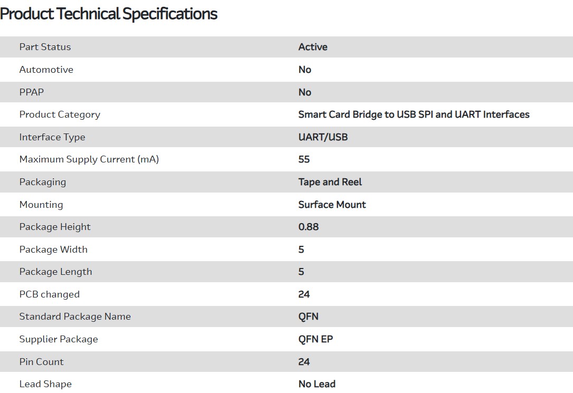This screenshot has width=573, height=393.
Task: Click the Active status value
Action: 313,47
